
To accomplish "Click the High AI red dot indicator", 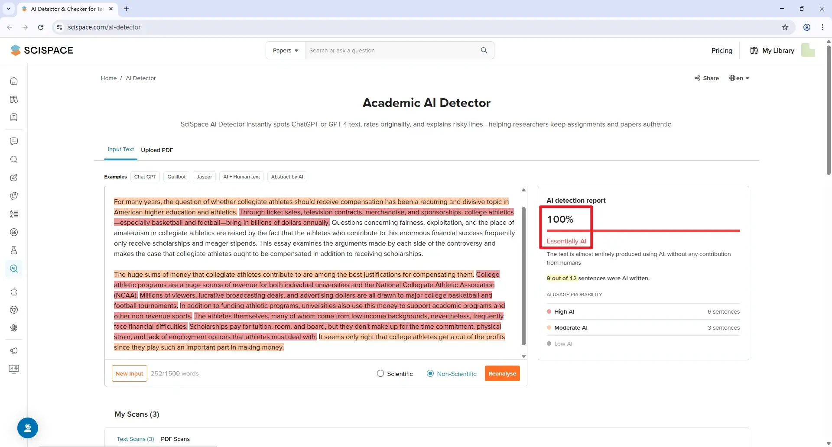I will click(549, 311).
